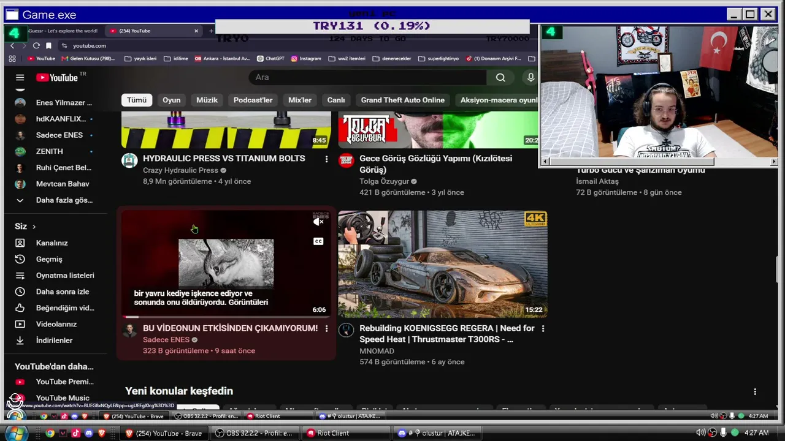Play the KOENIGSEGG REGERA video thumbnail
Screen dimensions: 785x441
tap(443, 264)
